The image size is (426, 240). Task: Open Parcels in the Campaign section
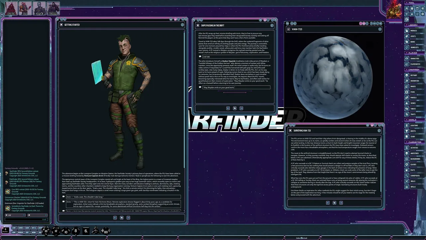pos(415,97)
